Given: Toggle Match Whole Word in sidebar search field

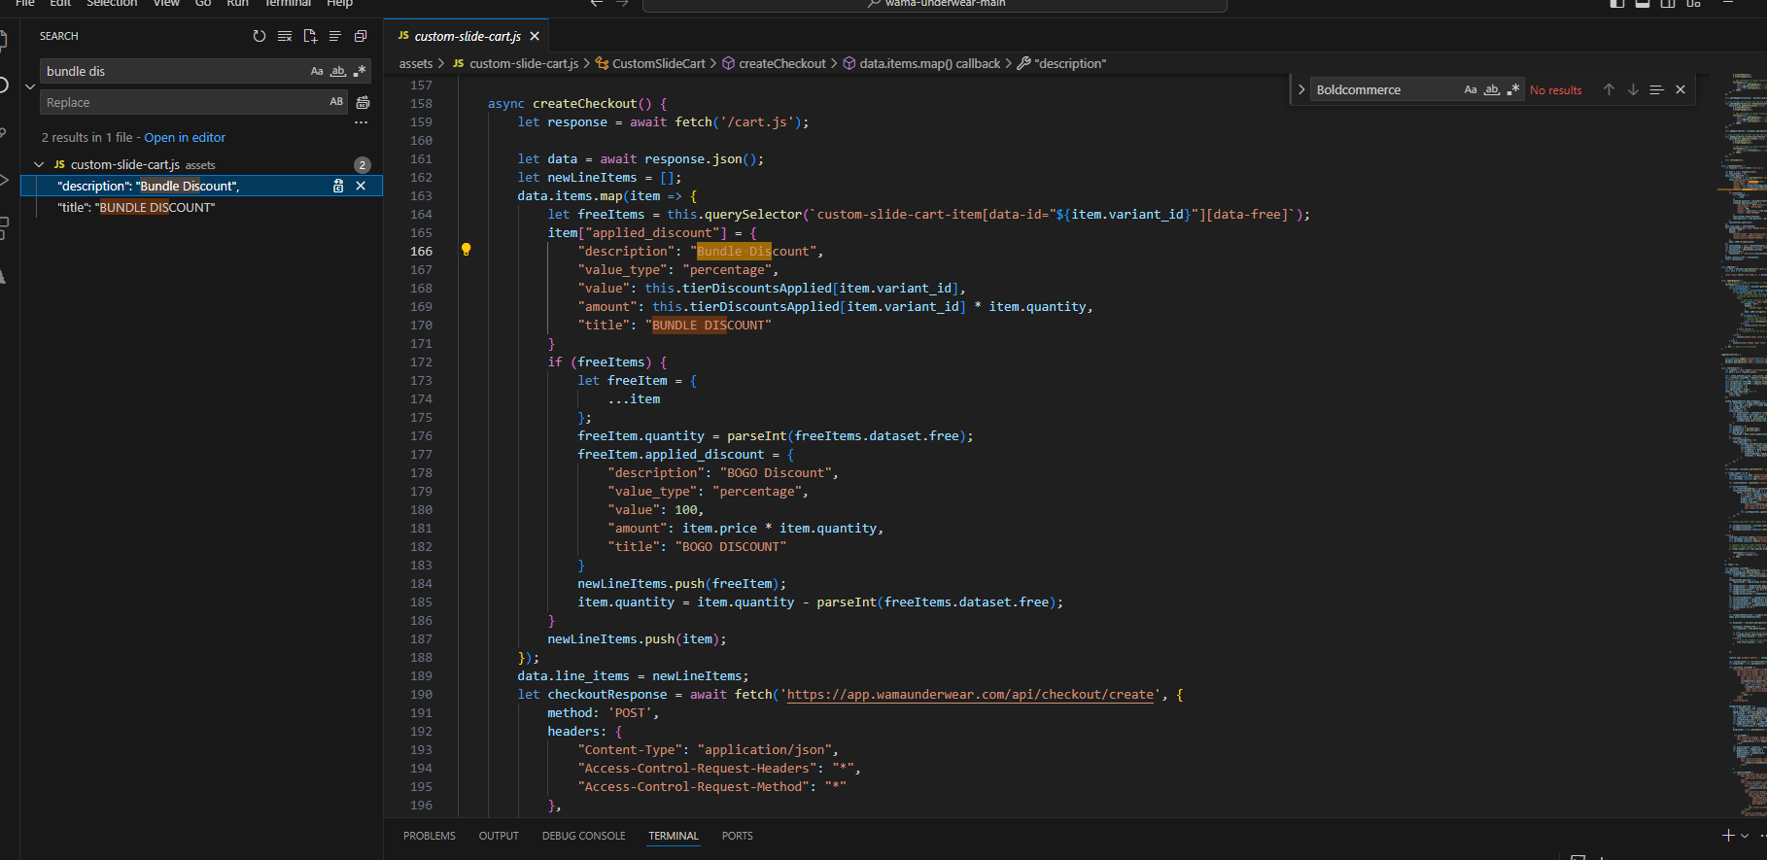Looking at the screenshot, I should pos(338,71).
